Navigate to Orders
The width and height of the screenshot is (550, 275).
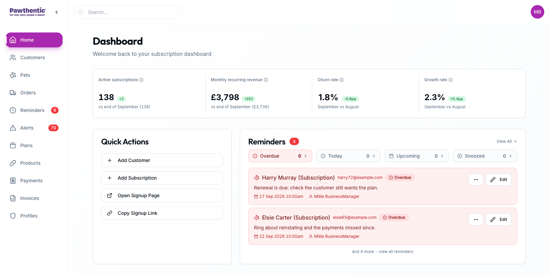tap(34, 93)
